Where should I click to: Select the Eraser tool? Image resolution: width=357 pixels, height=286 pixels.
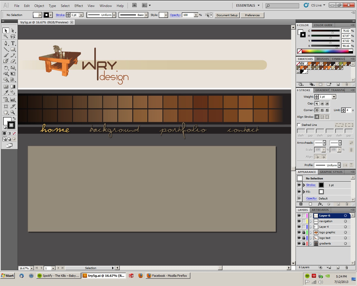click(13, 61)
